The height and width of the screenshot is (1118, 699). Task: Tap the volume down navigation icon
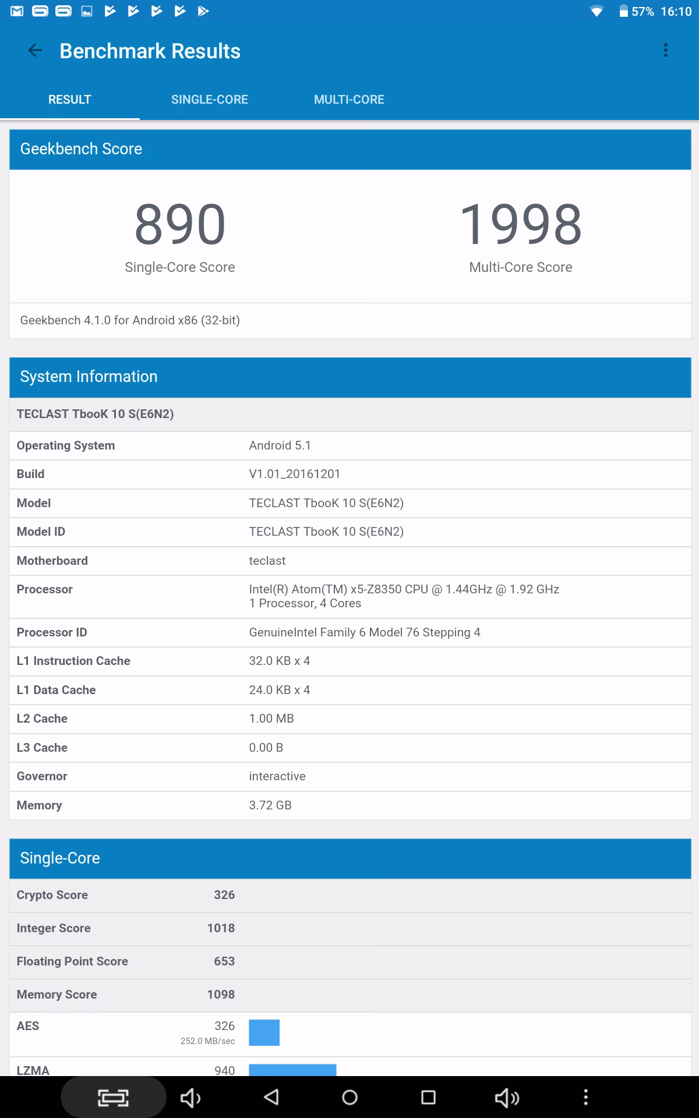coord(190,1098)
